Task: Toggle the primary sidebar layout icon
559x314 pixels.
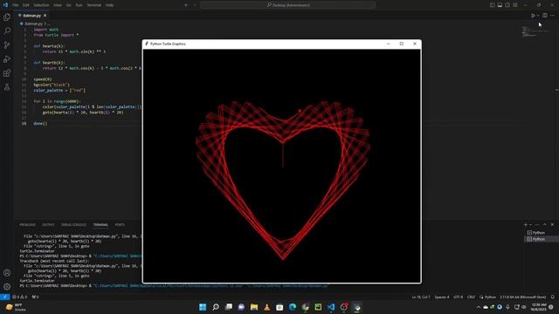Action: 492,5
